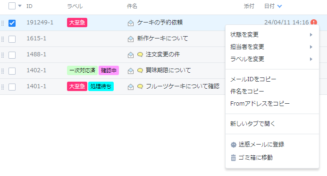Click the envelope icon for 新作ケーキについて
The width and height of the screenshot is (327, 176).
pyautogui.click(x=131, y=39)
